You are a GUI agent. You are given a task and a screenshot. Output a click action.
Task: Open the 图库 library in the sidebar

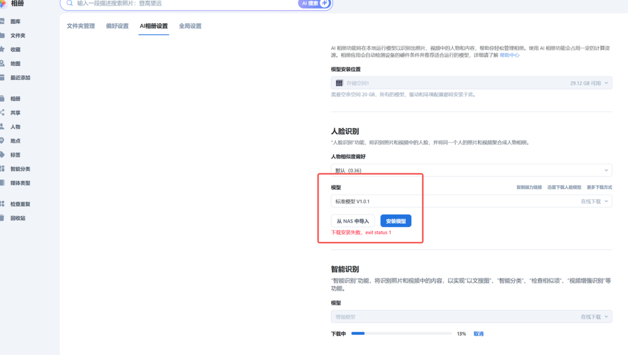15,22
